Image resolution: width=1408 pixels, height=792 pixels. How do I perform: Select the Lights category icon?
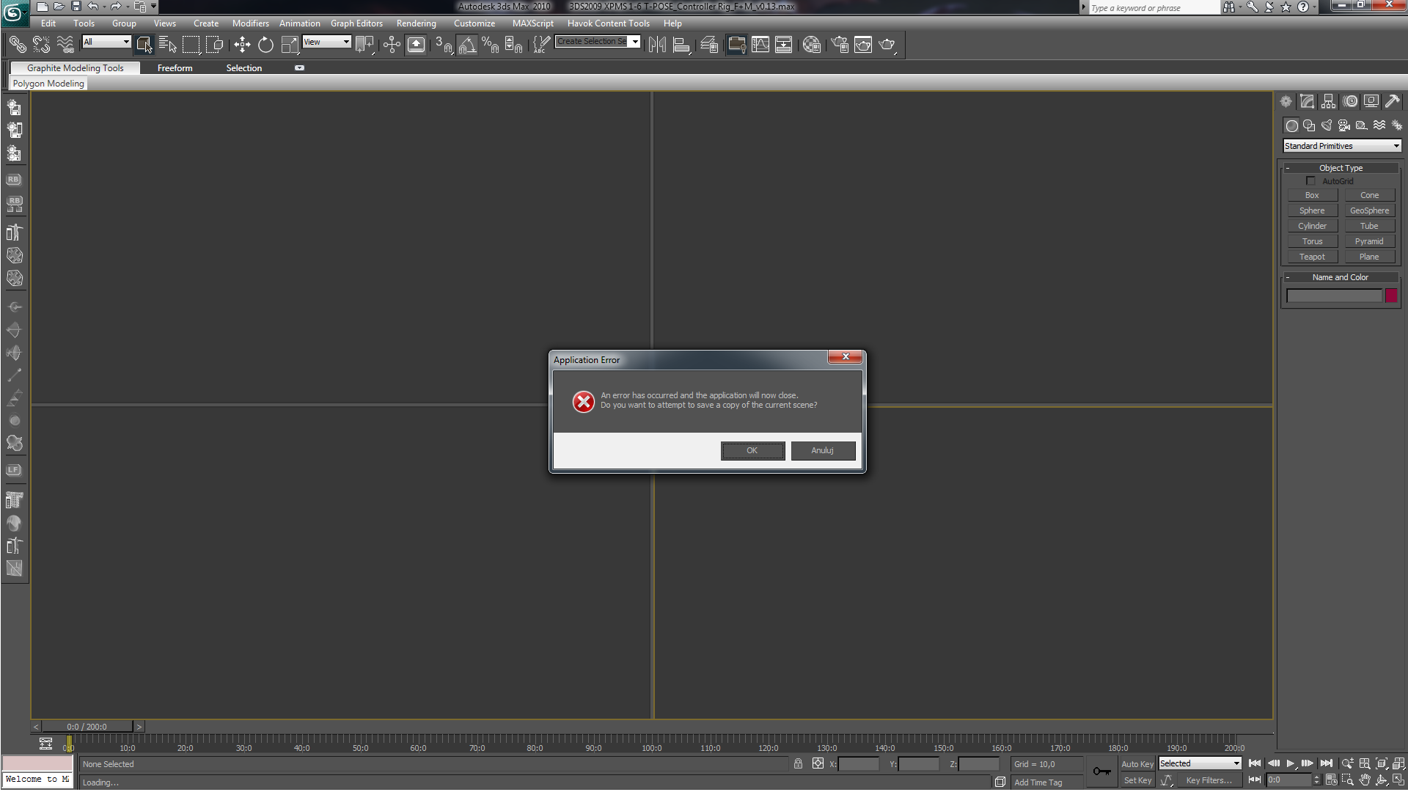click(x=1326, y=125)
